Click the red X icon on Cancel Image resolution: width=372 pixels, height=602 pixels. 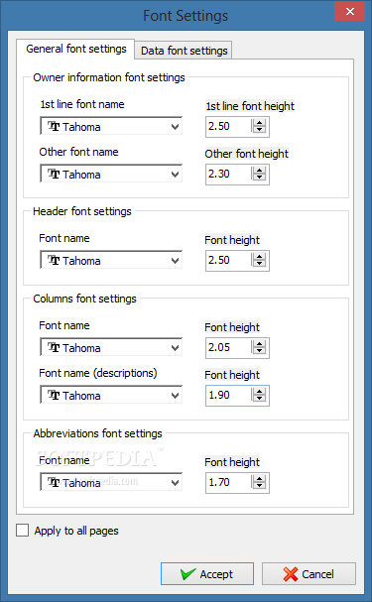pos(291,574)
